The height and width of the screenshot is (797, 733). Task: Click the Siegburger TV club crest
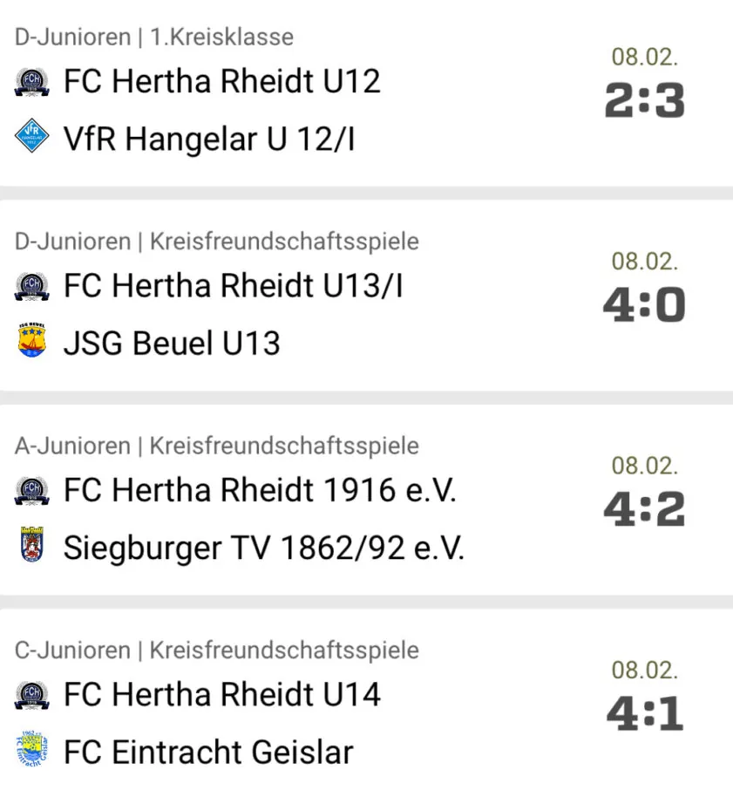(x=32, y=544)
